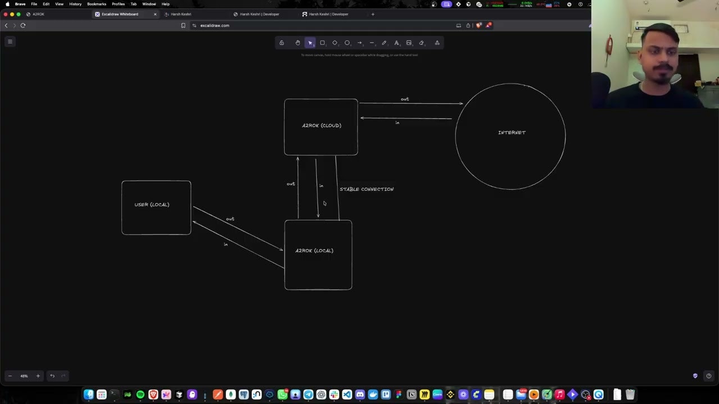Select the Selection arrow tool
The height and width of the screenshot is (404, 719).
[x=310, y=43]
